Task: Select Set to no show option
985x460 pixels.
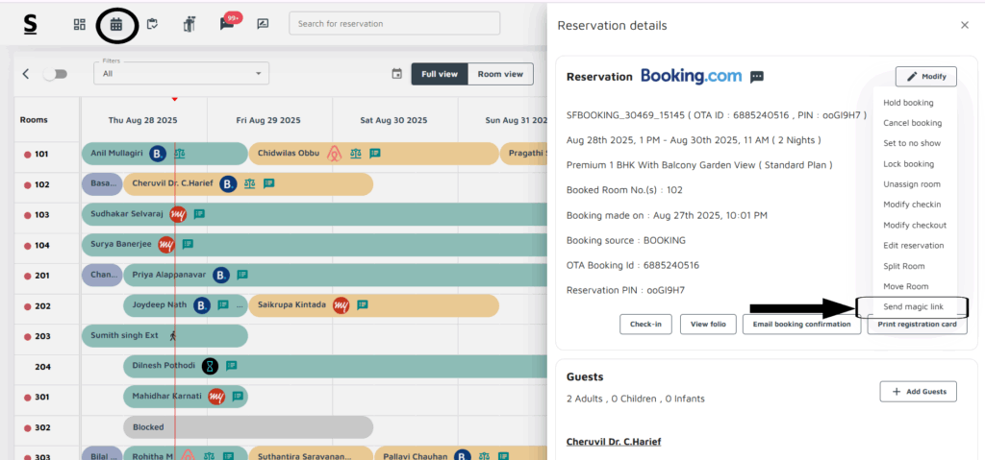Action: tap(912, 143)
